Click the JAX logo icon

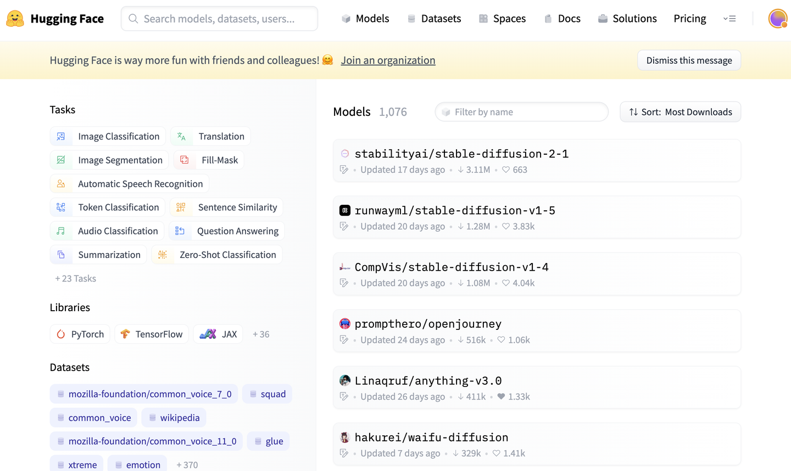(x=208, y=334)
